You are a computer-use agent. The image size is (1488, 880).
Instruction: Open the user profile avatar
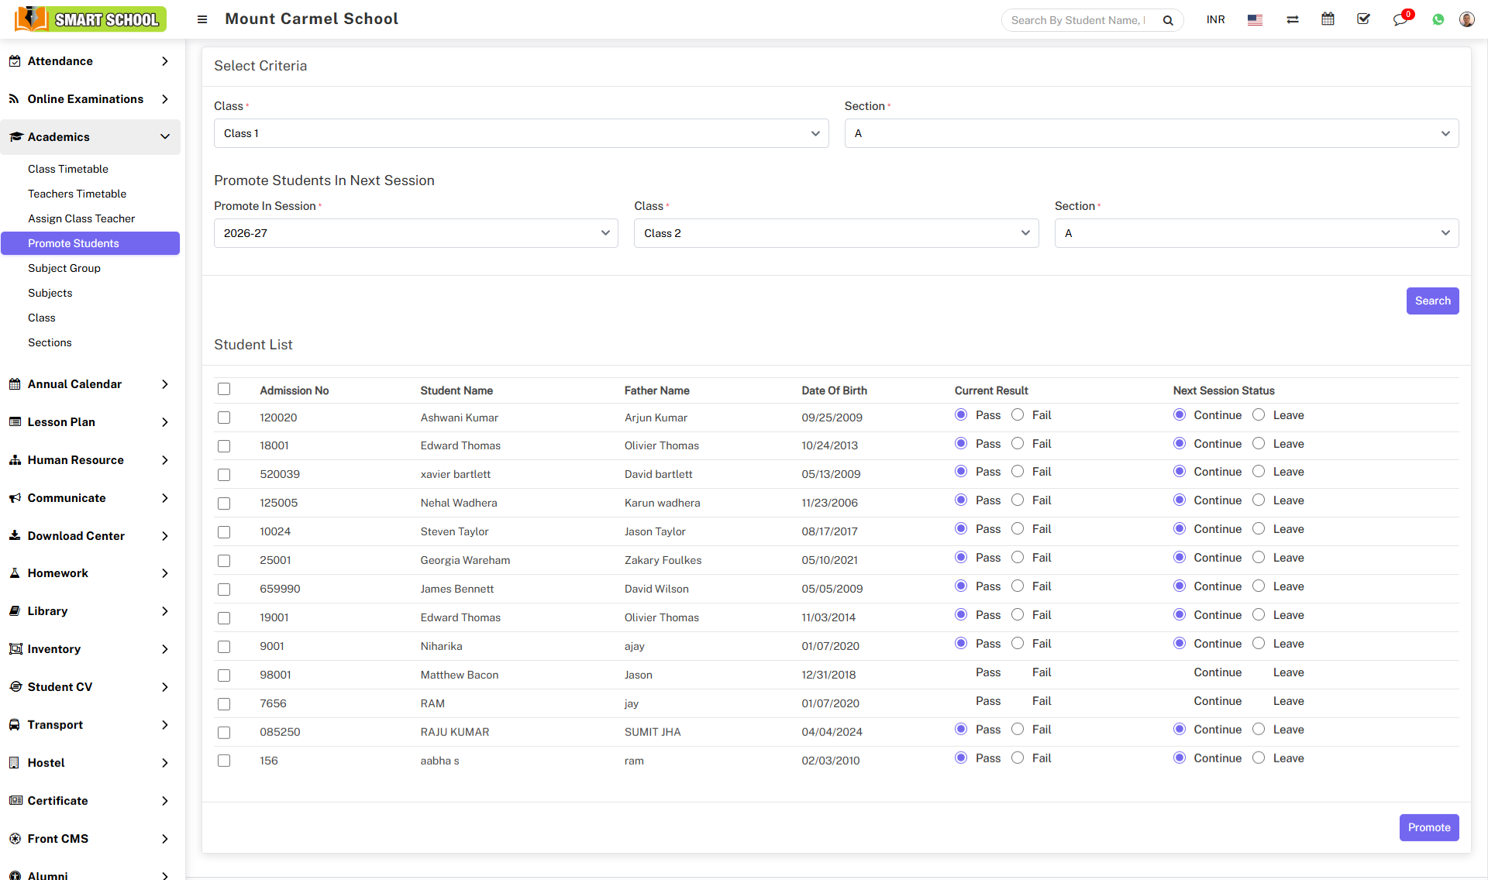[x=1466, y=19]
